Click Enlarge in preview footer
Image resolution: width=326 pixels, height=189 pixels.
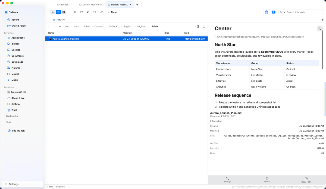coord(228,180)
